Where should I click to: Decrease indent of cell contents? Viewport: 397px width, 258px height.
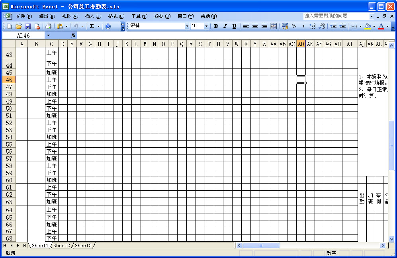pyautogui.click(x=333, y=26)
